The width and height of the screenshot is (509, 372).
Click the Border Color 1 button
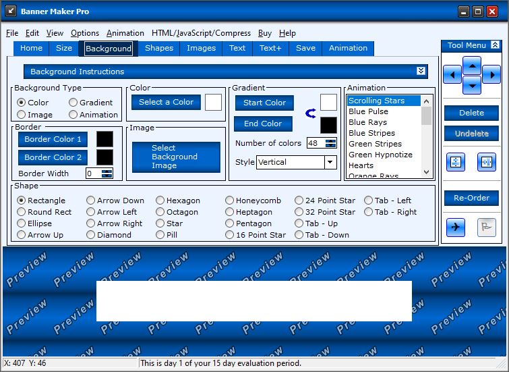pos(53,139)
